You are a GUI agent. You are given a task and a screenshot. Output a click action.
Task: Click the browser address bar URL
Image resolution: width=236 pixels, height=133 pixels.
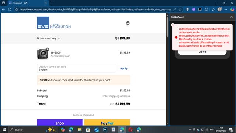[95, 10]
